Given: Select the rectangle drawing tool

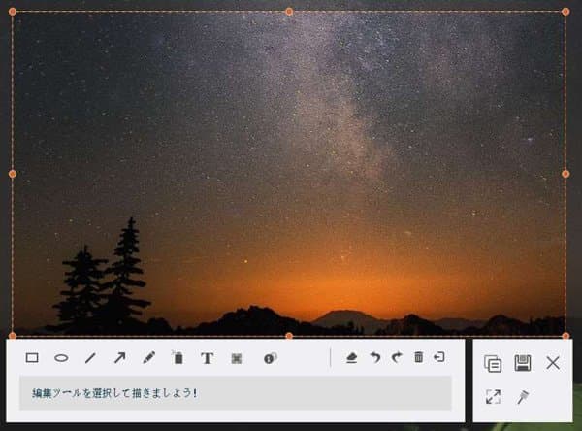Looking at the screenshot, I should click(x=32, y=358).
